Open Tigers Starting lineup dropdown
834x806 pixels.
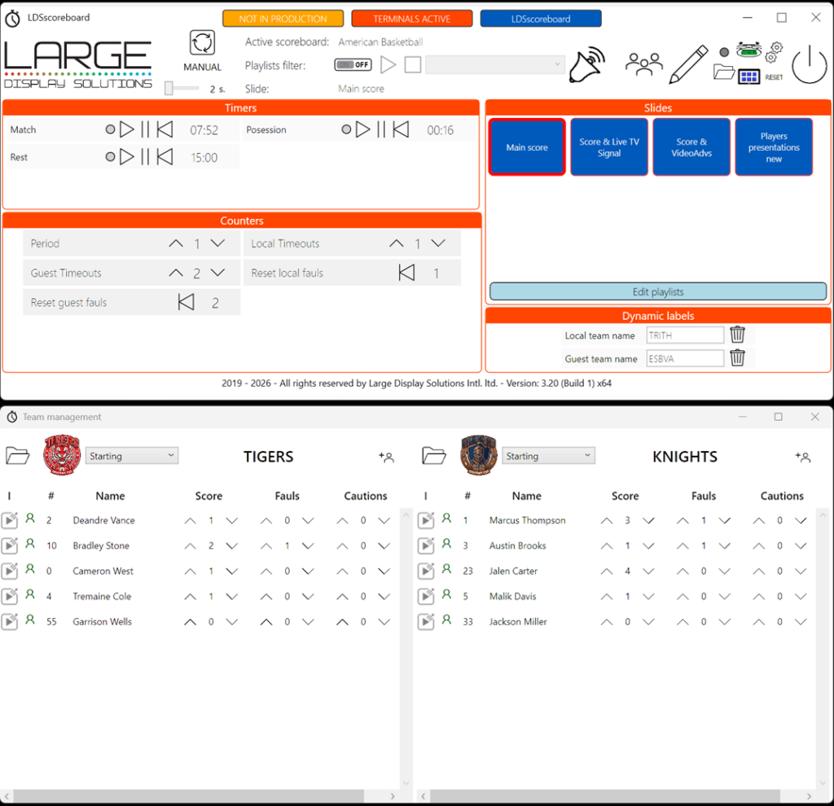(x=132, y=456)
